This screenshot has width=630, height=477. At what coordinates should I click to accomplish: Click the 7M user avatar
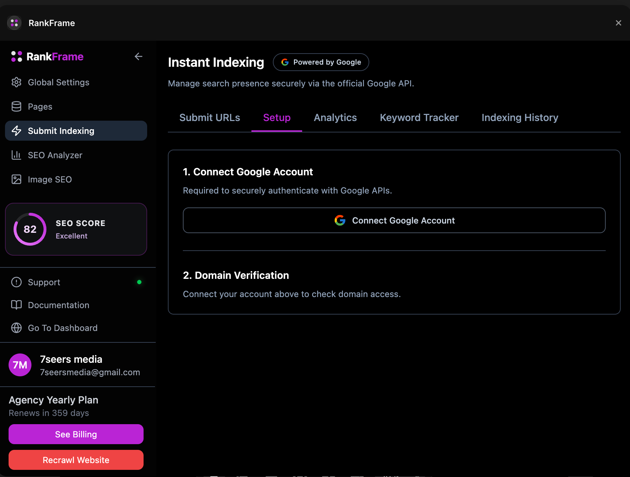(20, 365)
